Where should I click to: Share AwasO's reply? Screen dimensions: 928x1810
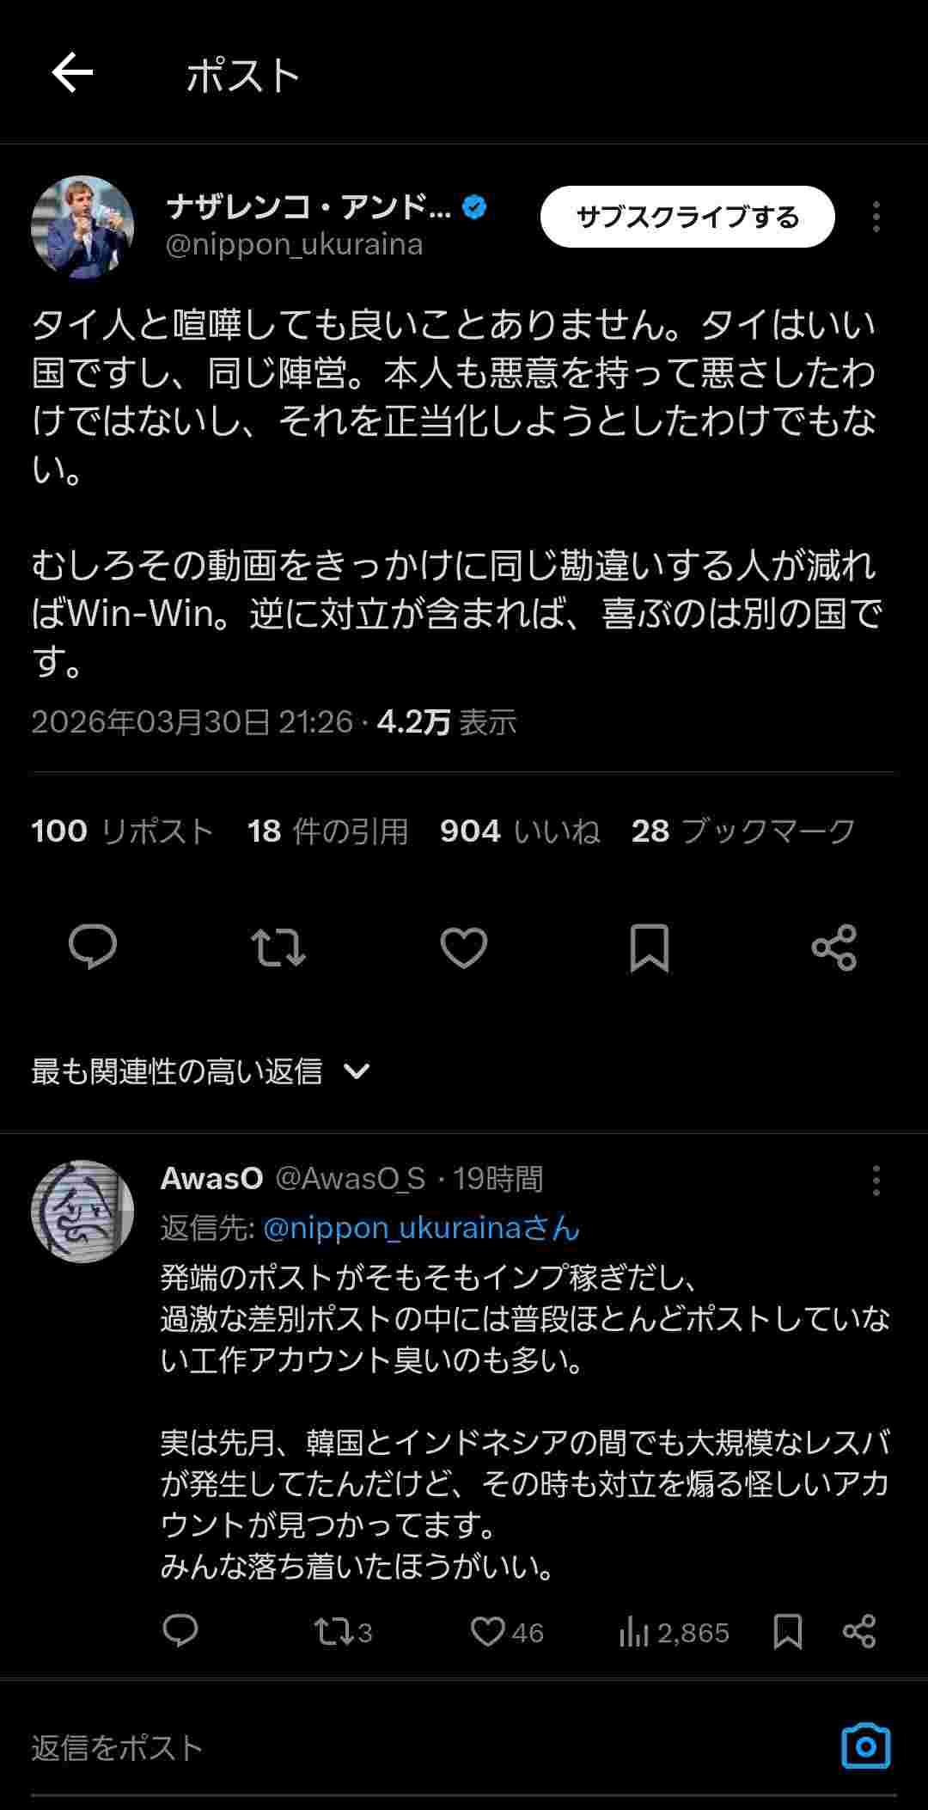(859, 1631)
